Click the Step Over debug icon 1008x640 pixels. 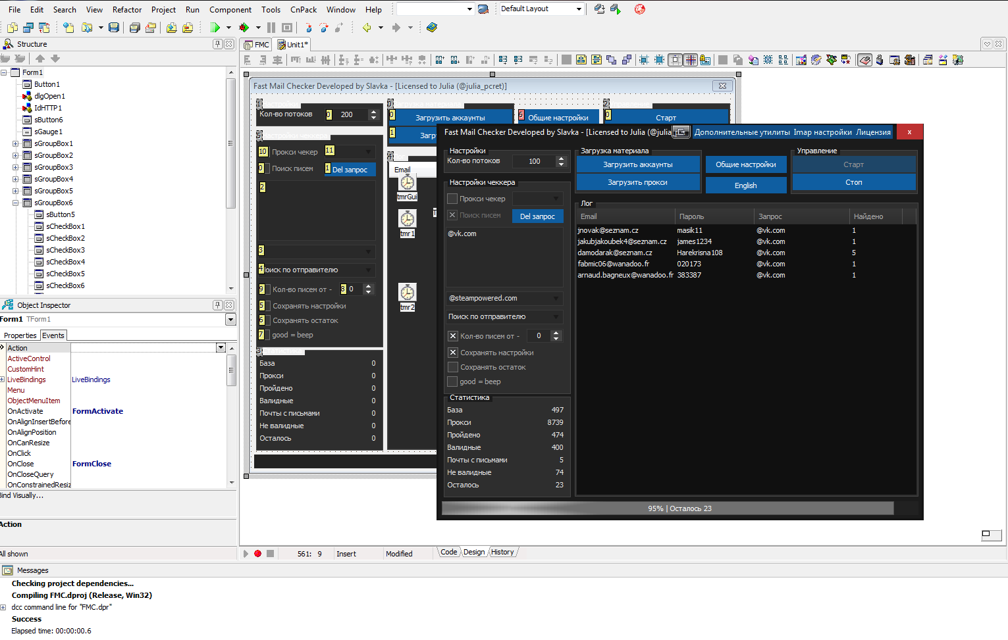(x=323, y=28)
